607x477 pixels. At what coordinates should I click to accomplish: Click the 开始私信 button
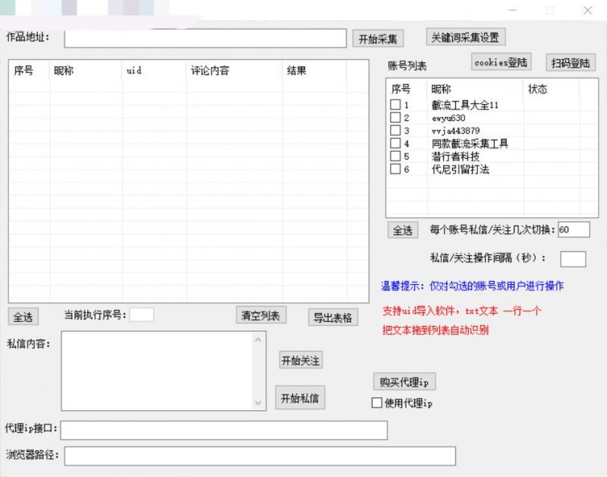(300, 397)
